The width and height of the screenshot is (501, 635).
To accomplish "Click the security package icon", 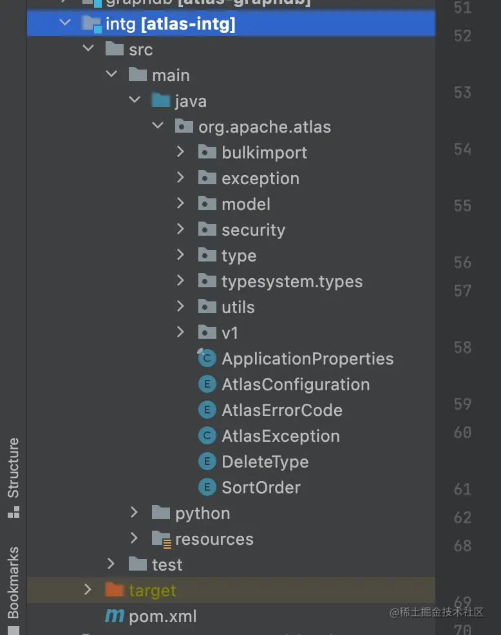I will pos(207,229).
